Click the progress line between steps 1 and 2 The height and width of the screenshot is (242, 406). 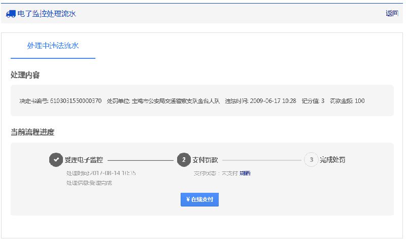[140, 160]
